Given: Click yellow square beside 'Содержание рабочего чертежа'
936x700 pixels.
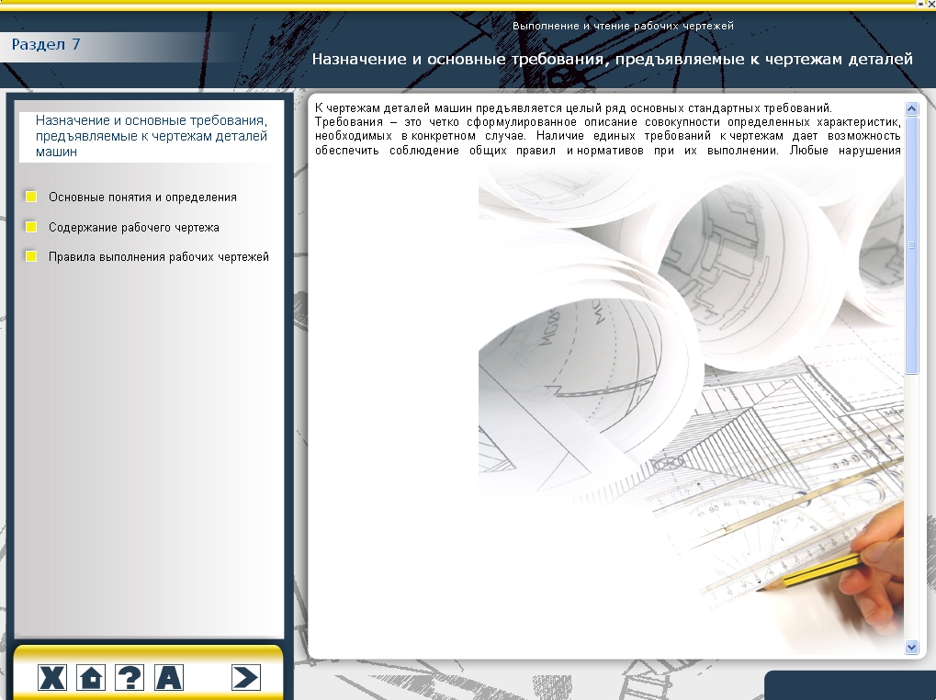Looking at the screenshot, I should click(30, 227).
